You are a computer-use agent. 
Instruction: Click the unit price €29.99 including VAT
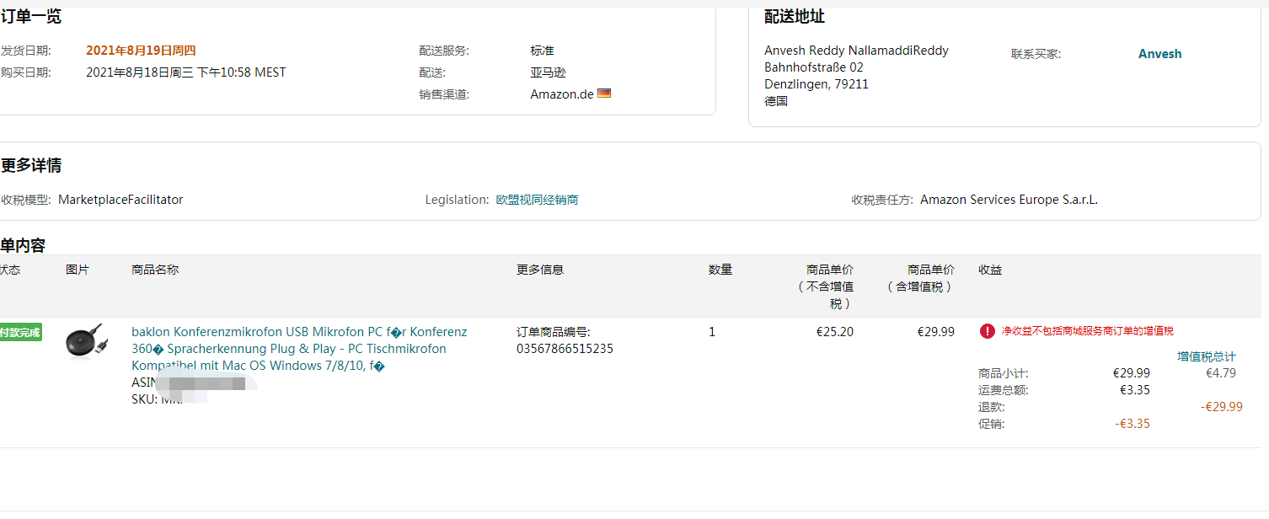936,332
